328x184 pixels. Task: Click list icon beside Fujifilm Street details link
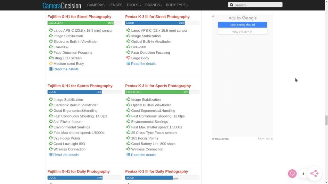[51, 69]
